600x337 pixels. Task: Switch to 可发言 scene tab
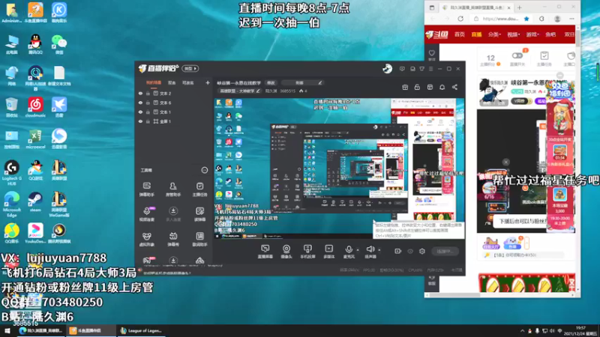(x=188, y=82)
